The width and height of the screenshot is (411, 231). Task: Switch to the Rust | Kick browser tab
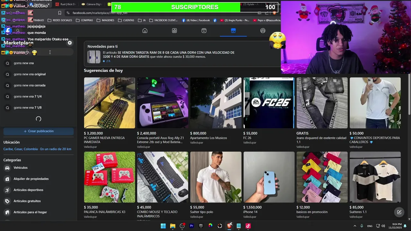[x=66, y=4]
